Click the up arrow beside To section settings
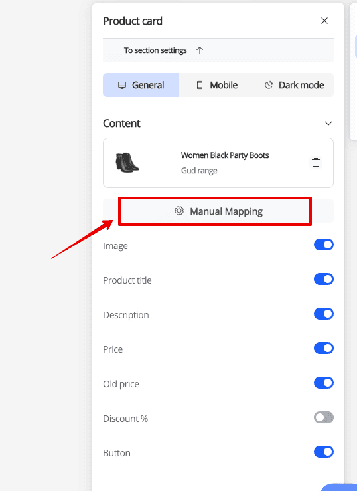The image size is (357, 491). 200,50
